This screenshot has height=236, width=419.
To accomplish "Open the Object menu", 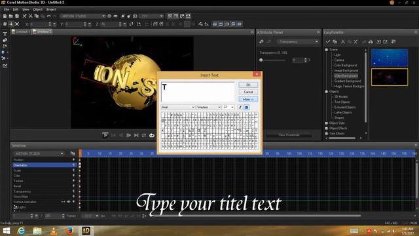I will 38,9.
